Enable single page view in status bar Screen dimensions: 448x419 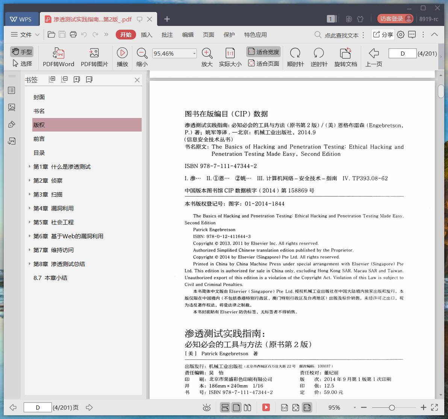pyautogui.click(x=236, y=408)
